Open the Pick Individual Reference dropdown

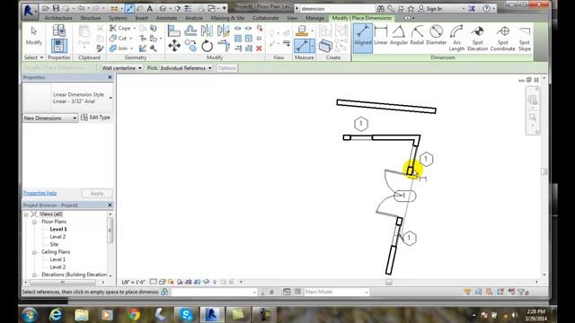coord(186,68)
